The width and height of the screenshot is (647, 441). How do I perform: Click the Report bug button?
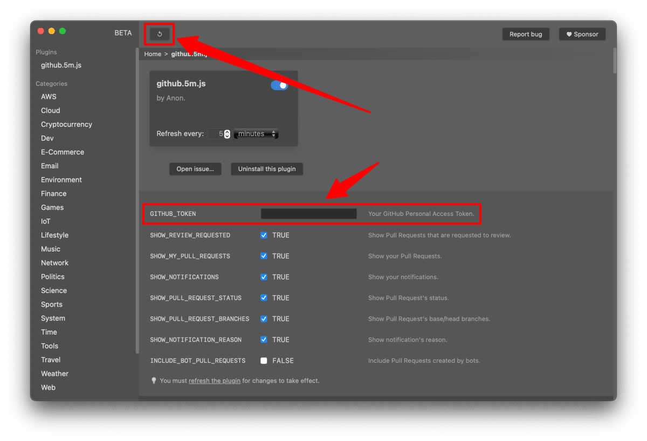(x=526, y=34)
